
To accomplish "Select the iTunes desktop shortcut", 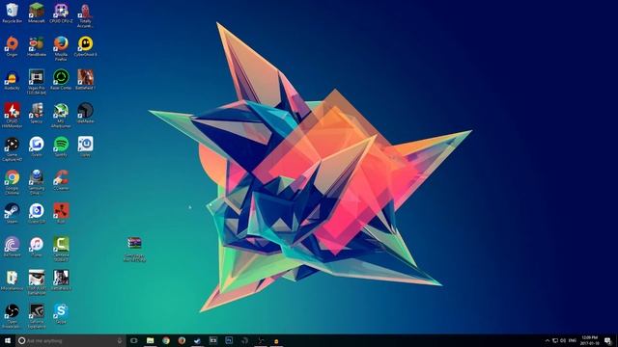I will click(x=37, y=247).
